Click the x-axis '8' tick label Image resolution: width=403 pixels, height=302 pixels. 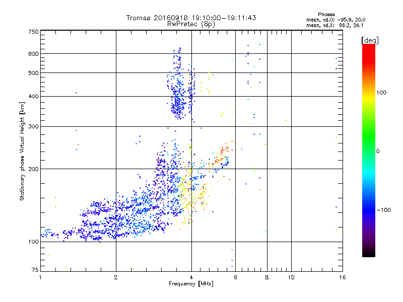267,277
